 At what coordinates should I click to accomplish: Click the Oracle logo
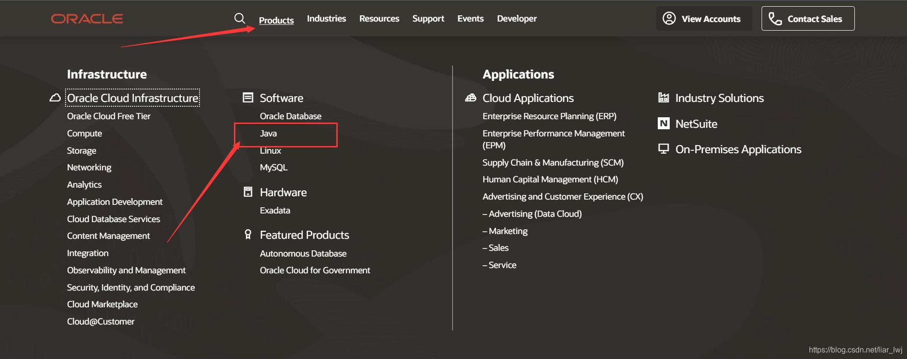click(x=87, y=19)
